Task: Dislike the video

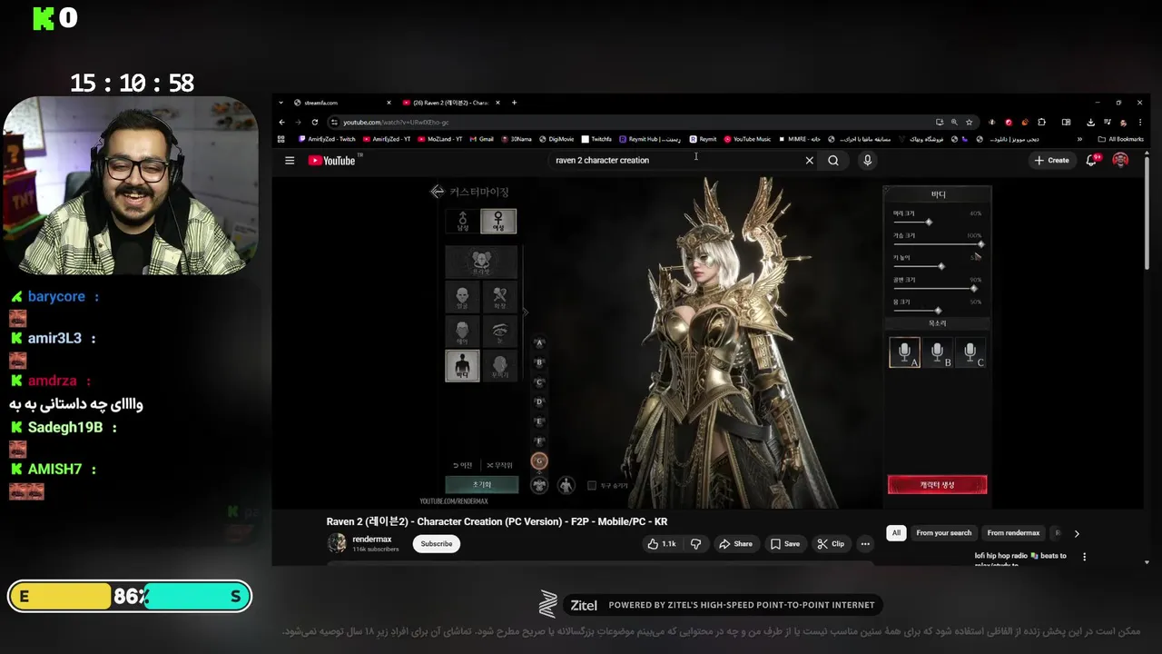Action: (696, 544)
